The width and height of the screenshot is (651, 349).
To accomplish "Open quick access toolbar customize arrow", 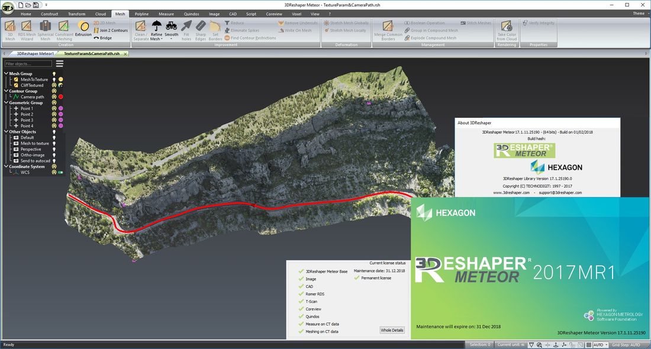I will [46, 5].
